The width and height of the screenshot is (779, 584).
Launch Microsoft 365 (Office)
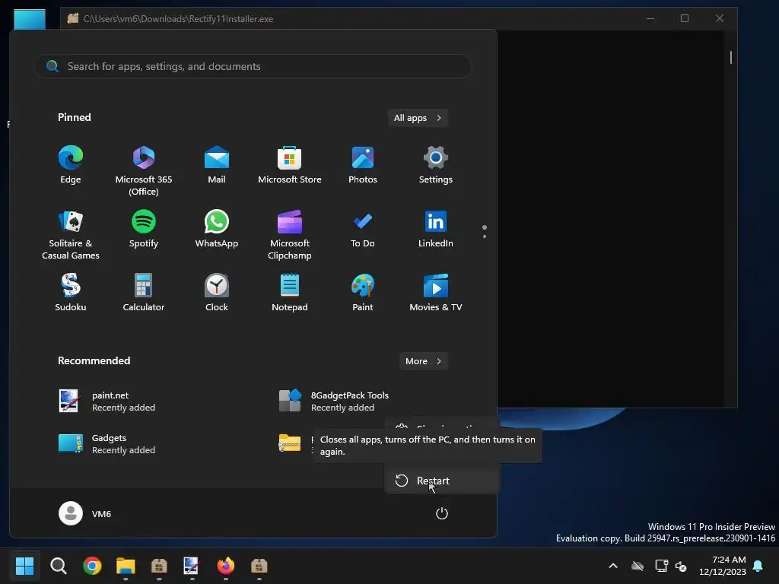pos(144,170)
